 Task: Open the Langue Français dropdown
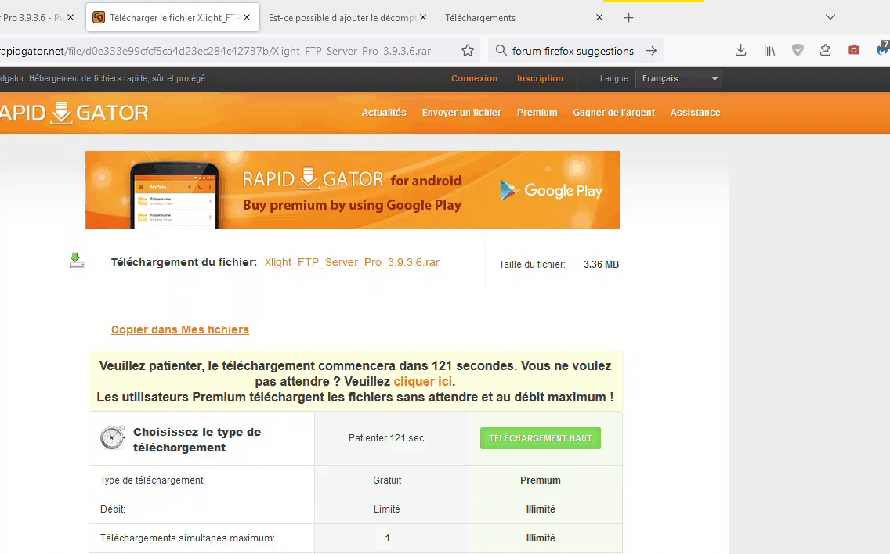[x=678, y=79]
